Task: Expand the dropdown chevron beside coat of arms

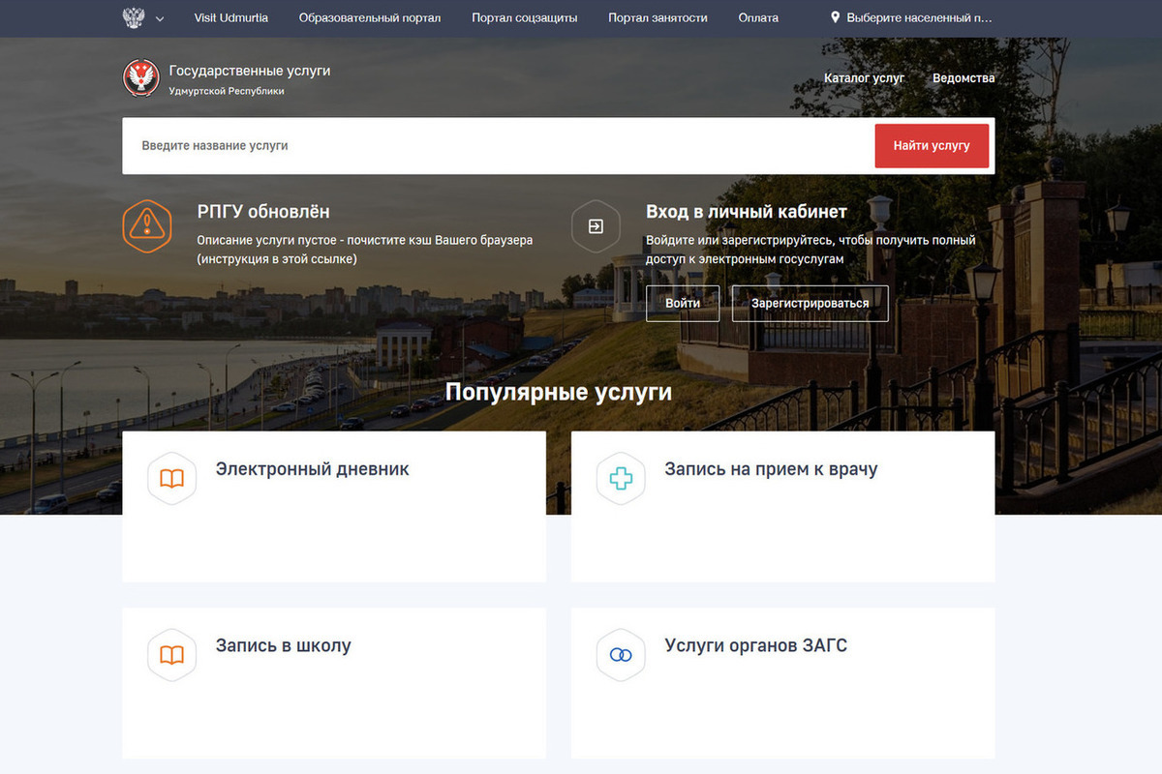Action: (x=160, y=18)
